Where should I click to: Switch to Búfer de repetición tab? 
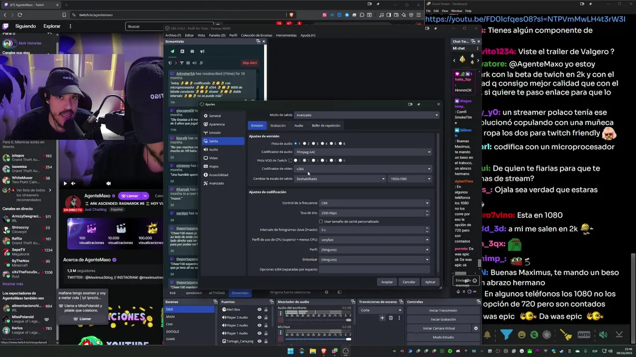point(326,125)
